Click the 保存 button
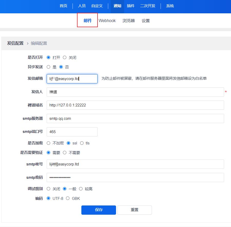This screenshot has height=227, width=231. pos(99,210)
